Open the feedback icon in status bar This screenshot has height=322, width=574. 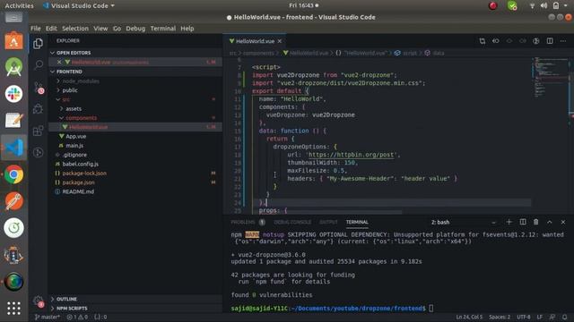coord(552,317)
